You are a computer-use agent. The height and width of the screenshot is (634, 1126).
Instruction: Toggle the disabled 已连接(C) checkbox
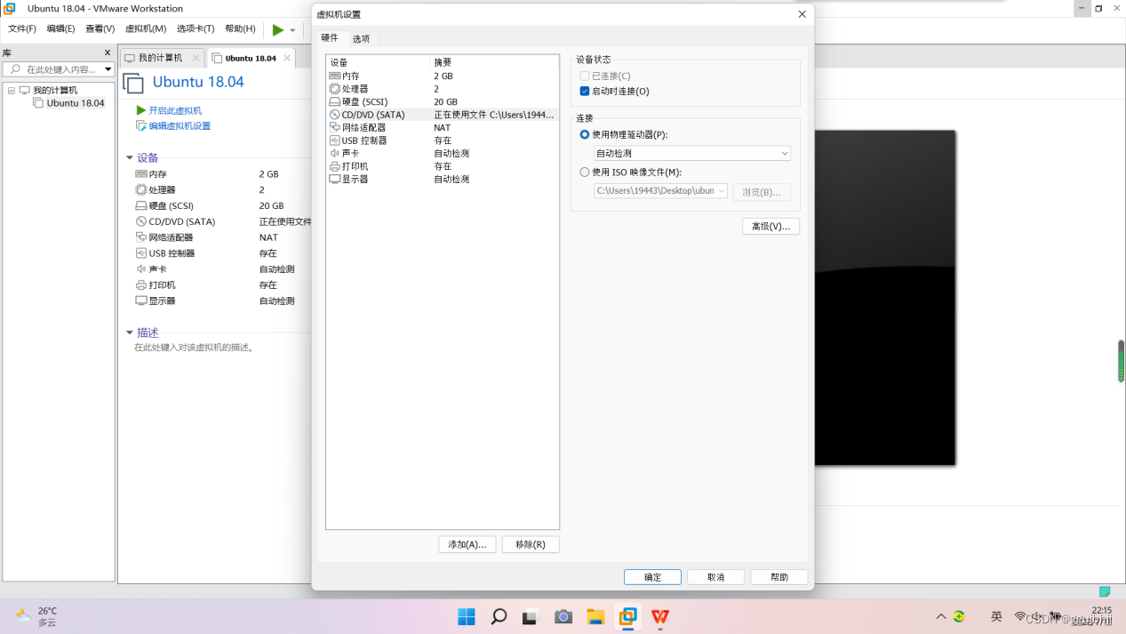[585, 76]
